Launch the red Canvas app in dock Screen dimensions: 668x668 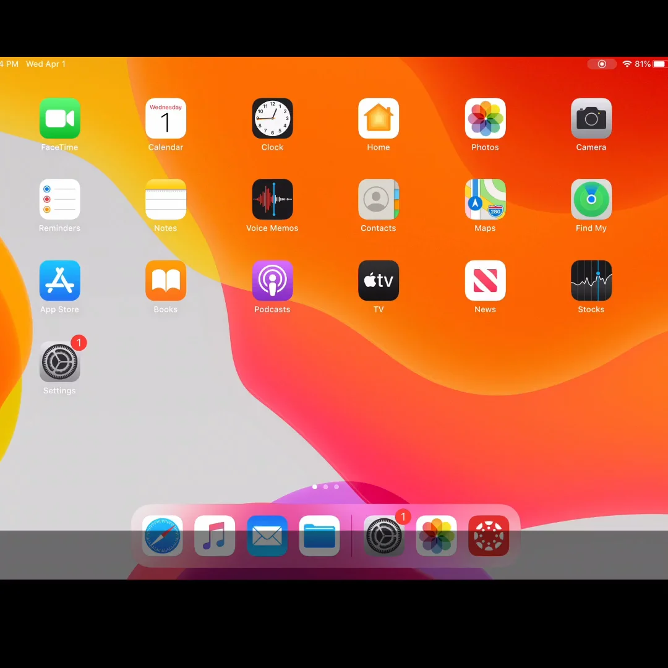coord(489,536)
